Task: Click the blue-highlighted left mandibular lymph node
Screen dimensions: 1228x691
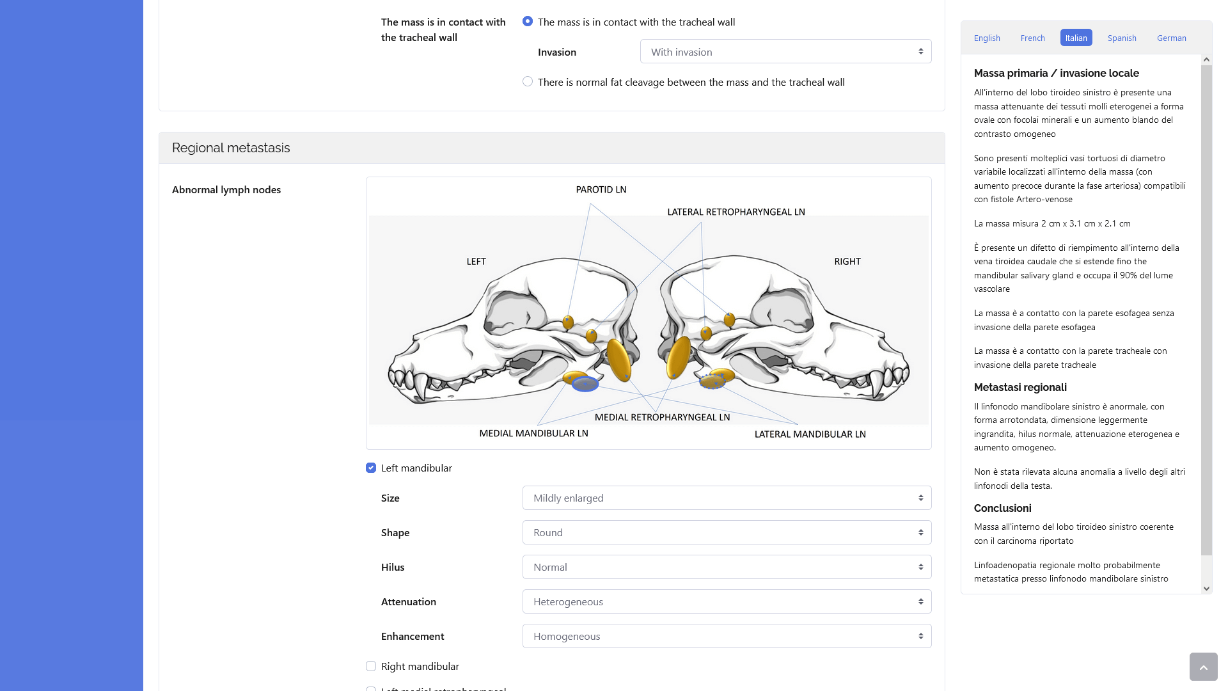Action: click(585, 384)
